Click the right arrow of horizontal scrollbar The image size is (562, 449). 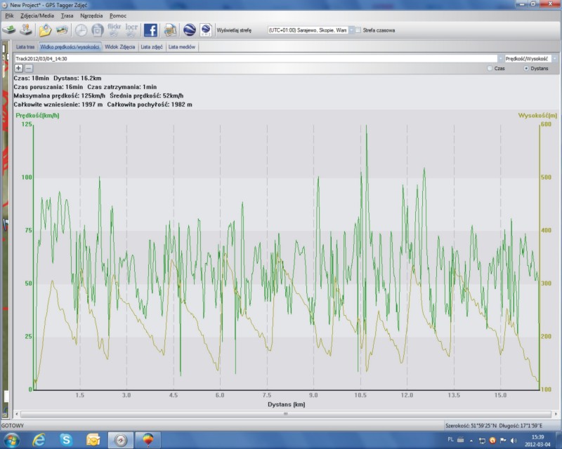[555, 414]
